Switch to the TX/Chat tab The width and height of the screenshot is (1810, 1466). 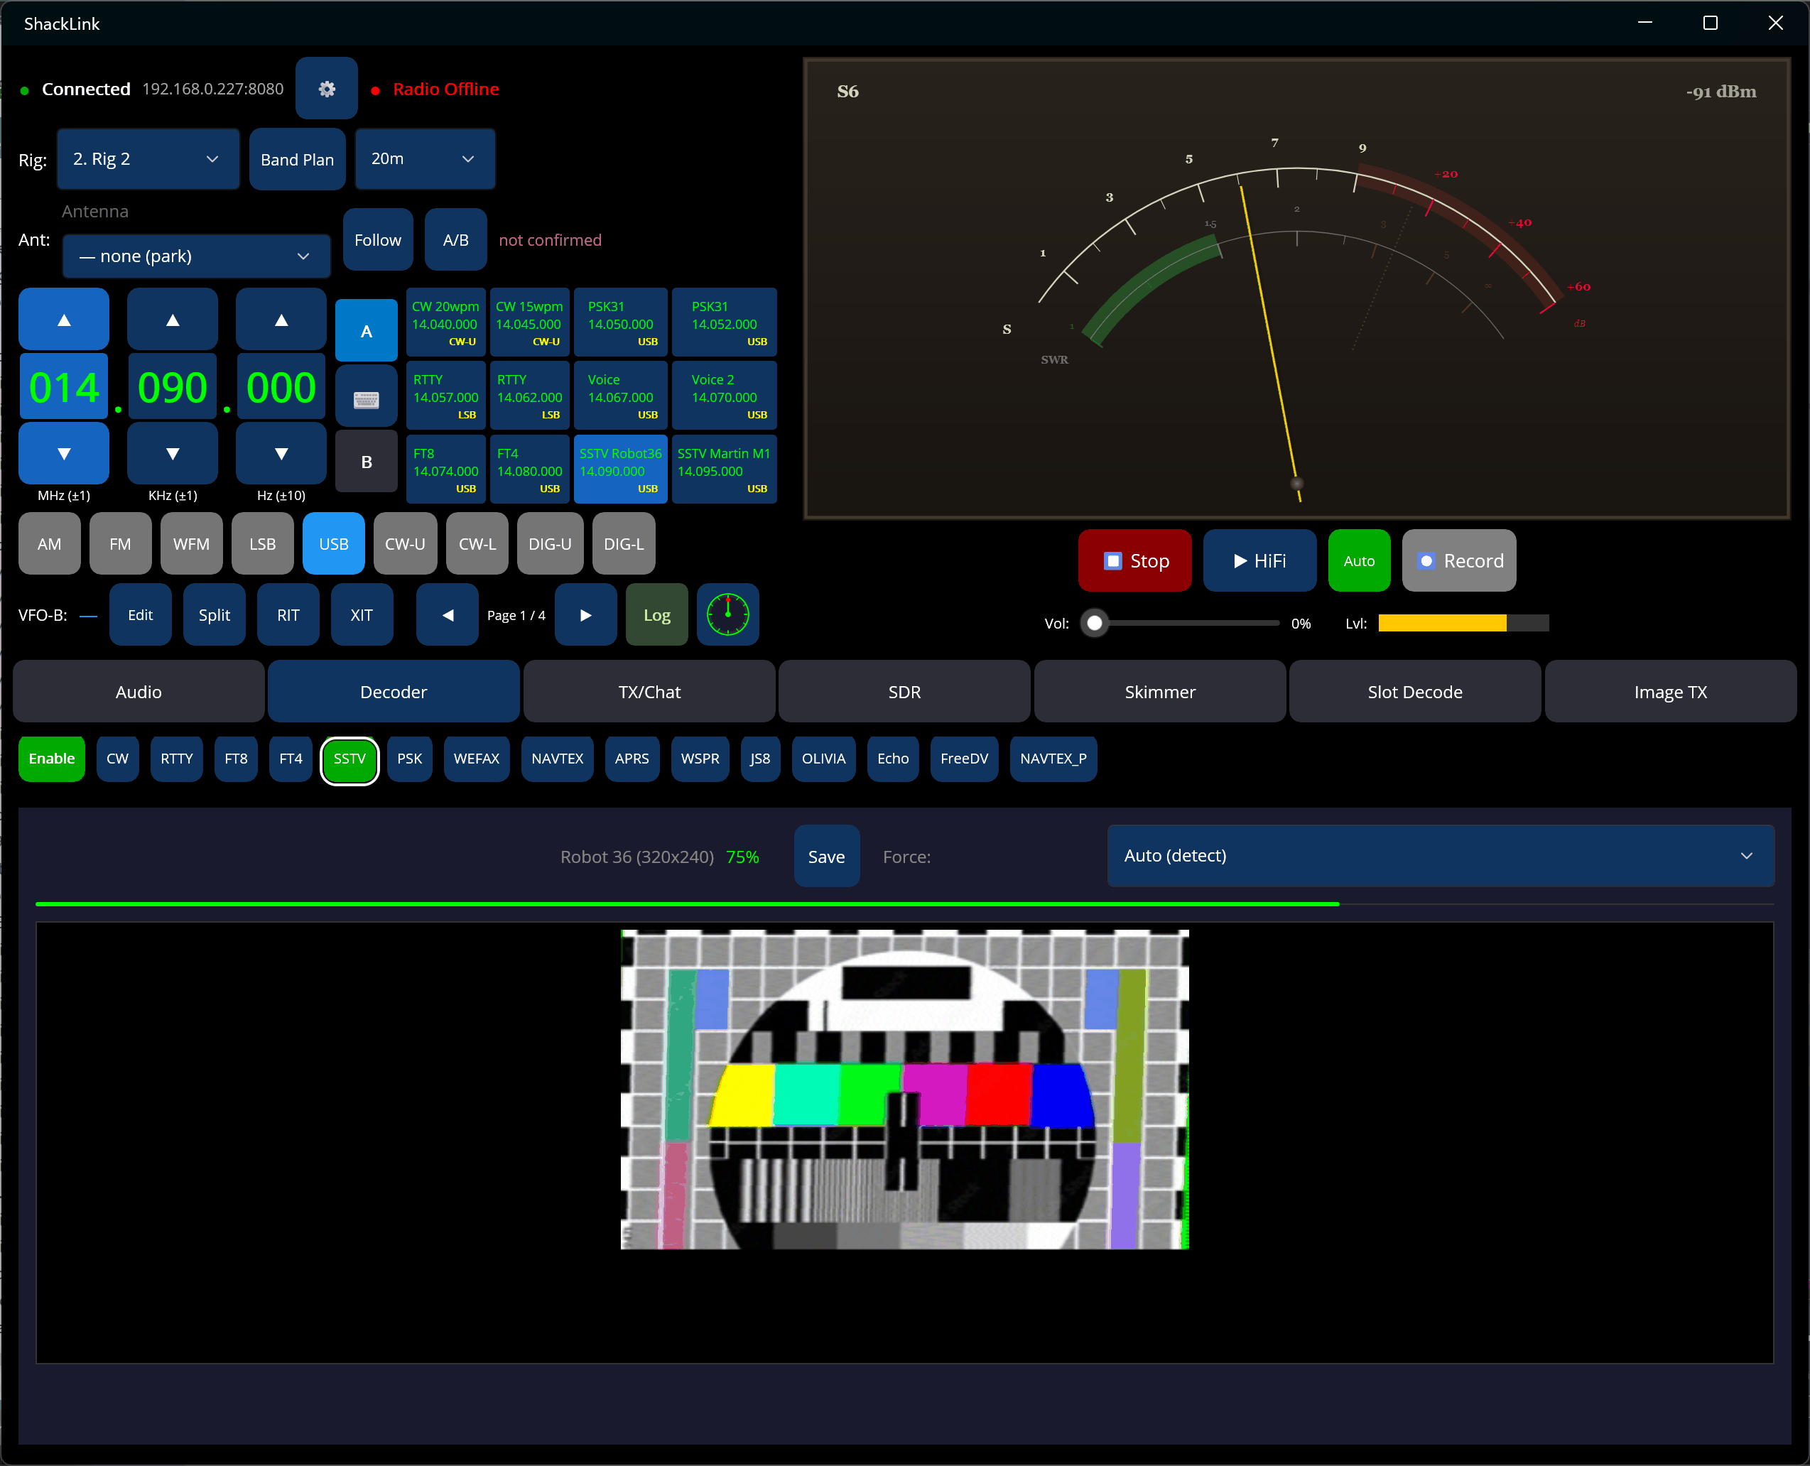[649, 692]
